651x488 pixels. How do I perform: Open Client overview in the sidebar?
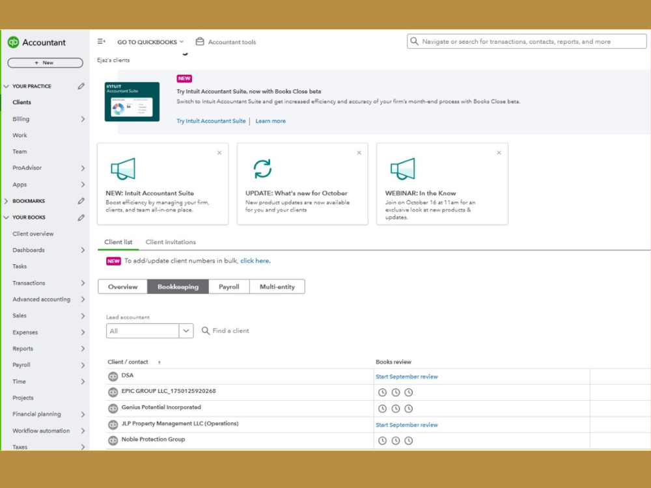[x=33, y=234]
